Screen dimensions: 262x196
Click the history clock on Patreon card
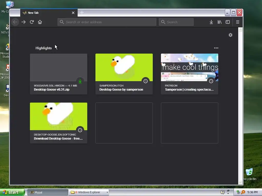[211, 81]
